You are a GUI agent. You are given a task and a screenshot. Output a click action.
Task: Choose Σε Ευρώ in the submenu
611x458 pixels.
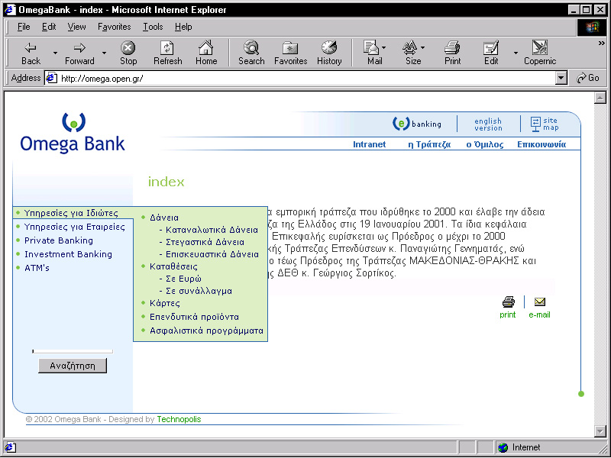tap(183, 279)
